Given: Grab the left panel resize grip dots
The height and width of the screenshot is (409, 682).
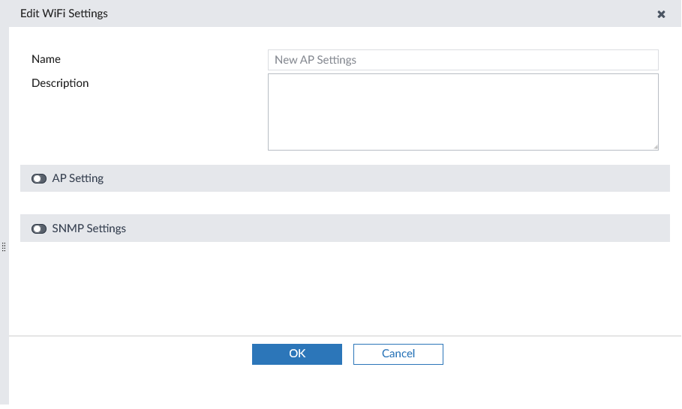Looking at the screenshot, I should (4, 247).
